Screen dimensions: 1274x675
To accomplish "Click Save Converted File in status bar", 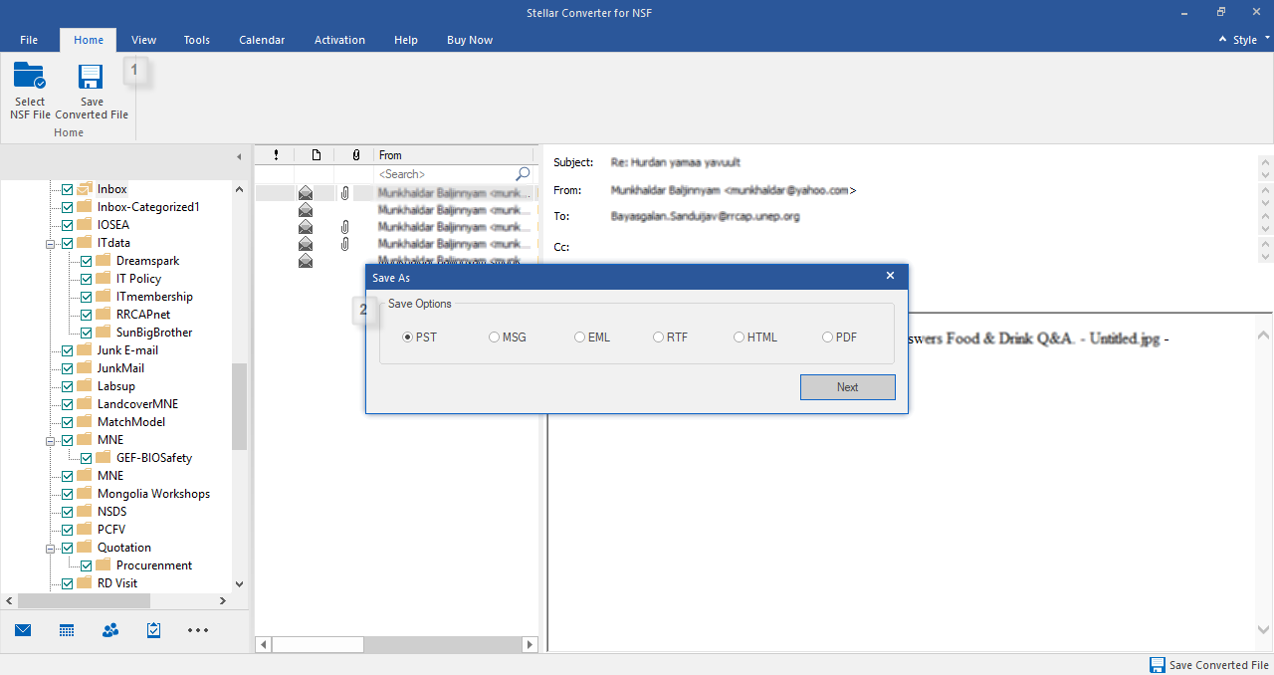I will (1209, 665).
